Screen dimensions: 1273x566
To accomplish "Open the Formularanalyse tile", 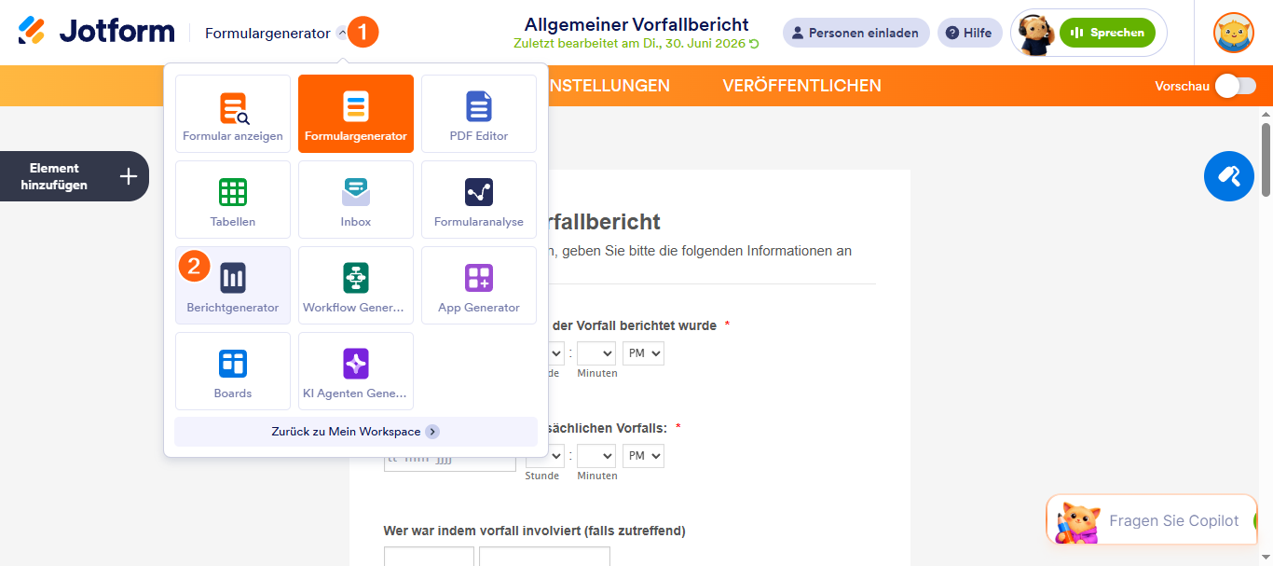I will click(x=479, y=200).
